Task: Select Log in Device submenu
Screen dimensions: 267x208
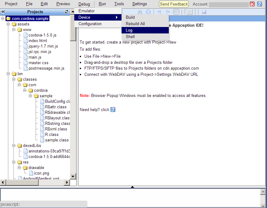Action: click(145, 30)
